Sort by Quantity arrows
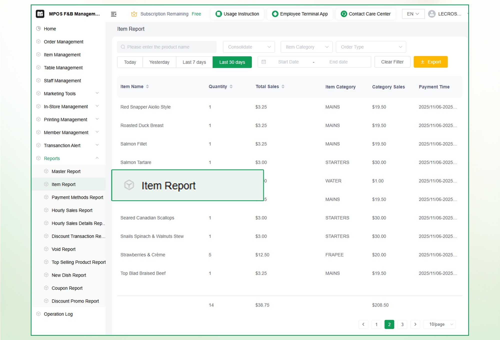500x340 pixels. 231,86
